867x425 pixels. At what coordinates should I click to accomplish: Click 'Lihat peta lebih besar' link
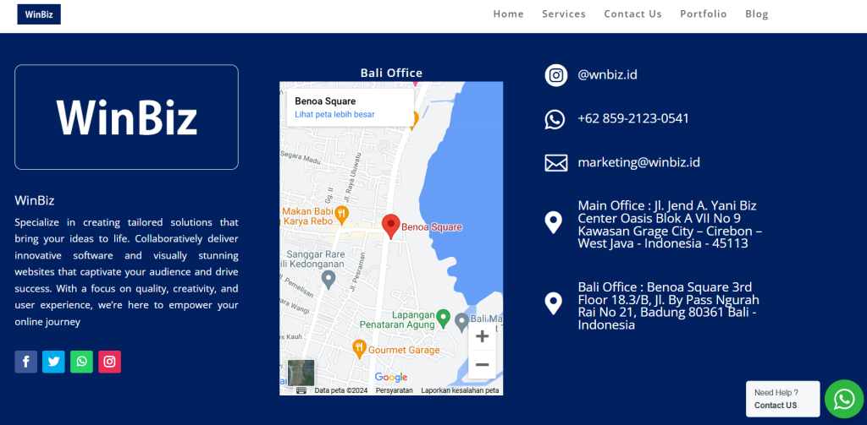(x=334, y=114)
